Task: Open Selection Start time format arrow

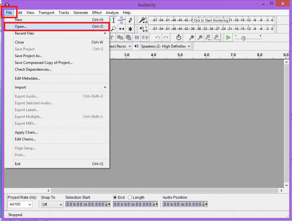Action: point(109,204)
